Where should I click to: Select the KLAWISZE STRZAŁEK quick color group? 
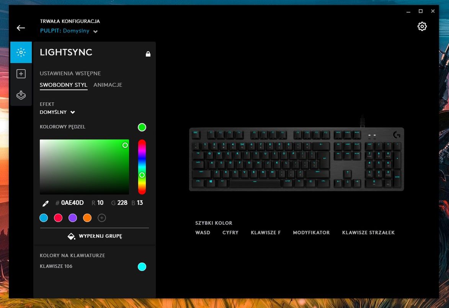368,232
